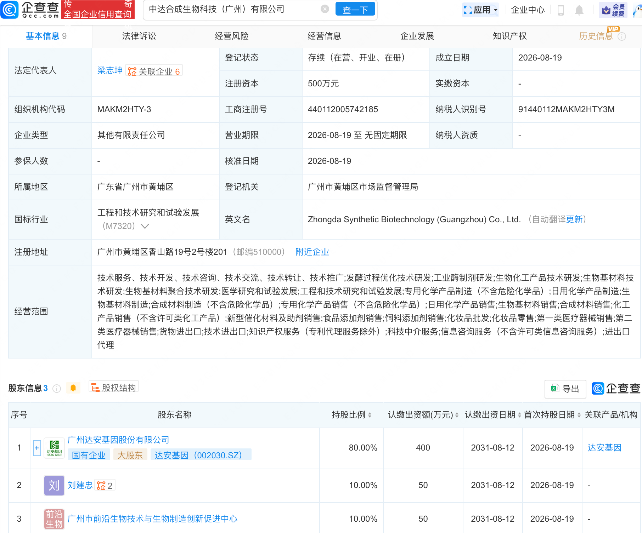Screen dimensions: 642x533
Task: Click the mobile phone icon in header
Action: tap(561, 10)
